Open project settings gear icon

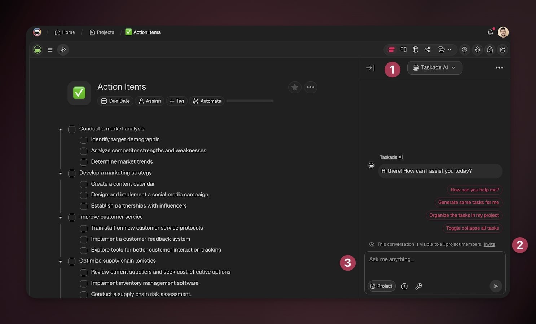tap(477, 50)
